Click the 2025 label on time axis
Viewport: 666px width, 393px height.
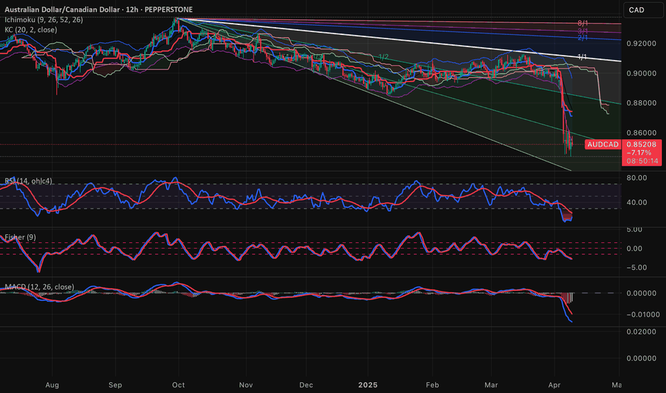368,385
